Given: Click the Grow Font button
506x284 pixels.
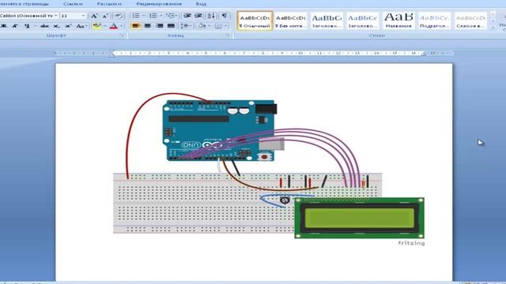Looking at the screenshot, I should (x=94, y=16).
